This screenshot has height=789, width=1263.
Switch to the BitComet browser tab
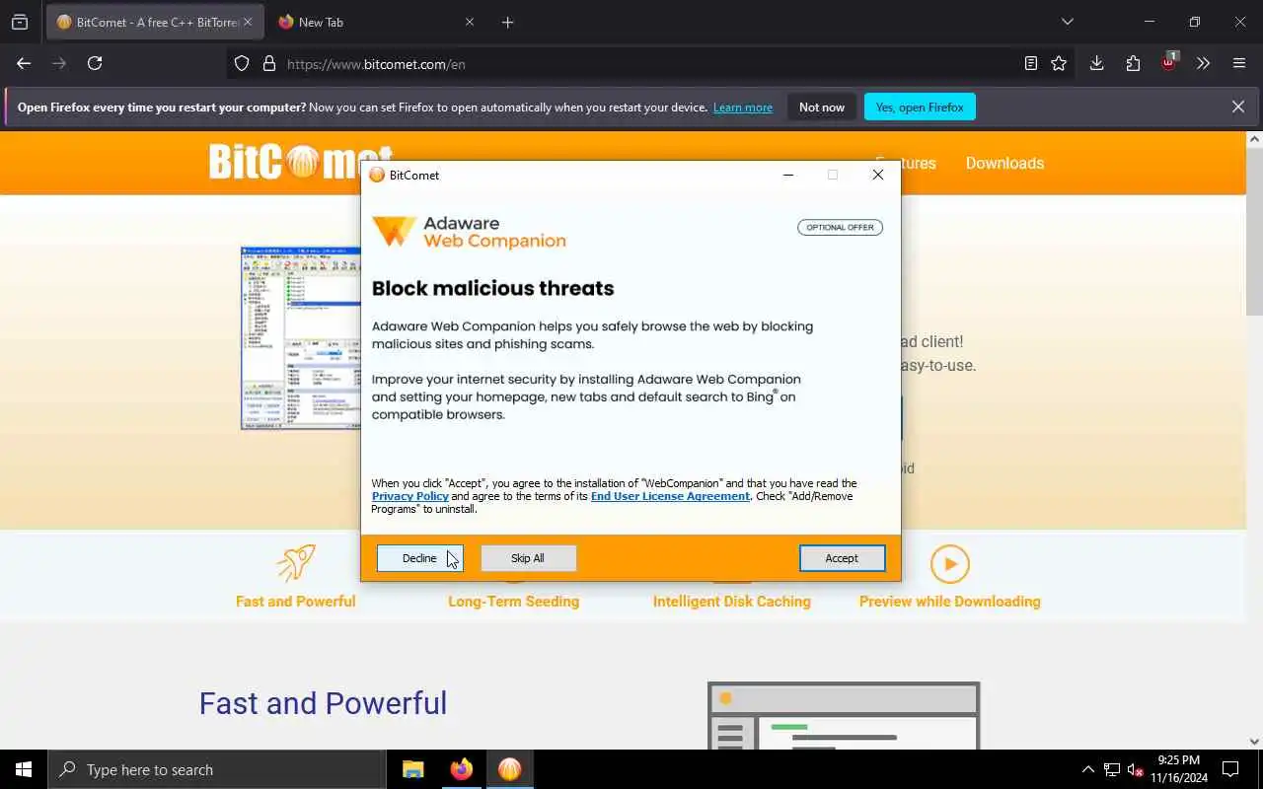pyautogui.click(x=148, y=22)
